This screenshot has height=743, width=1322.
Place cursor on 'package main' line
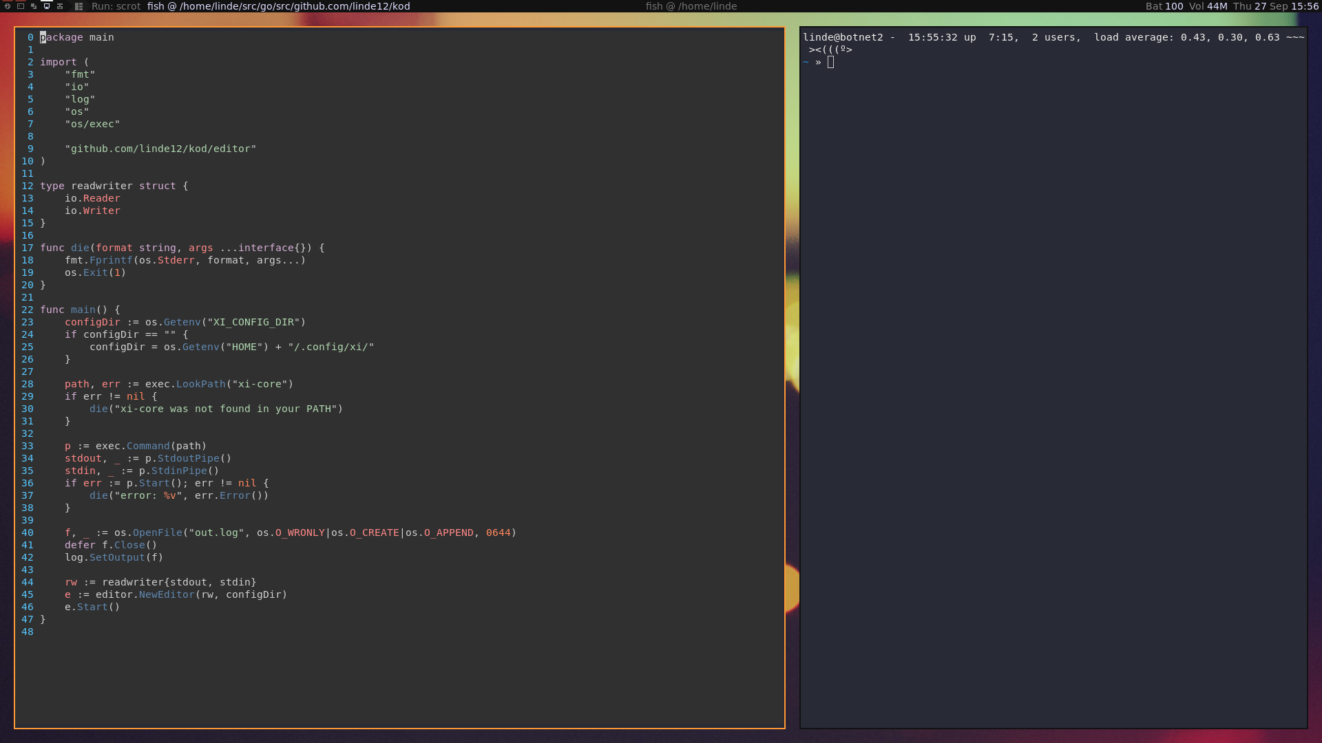coord(77,38)
